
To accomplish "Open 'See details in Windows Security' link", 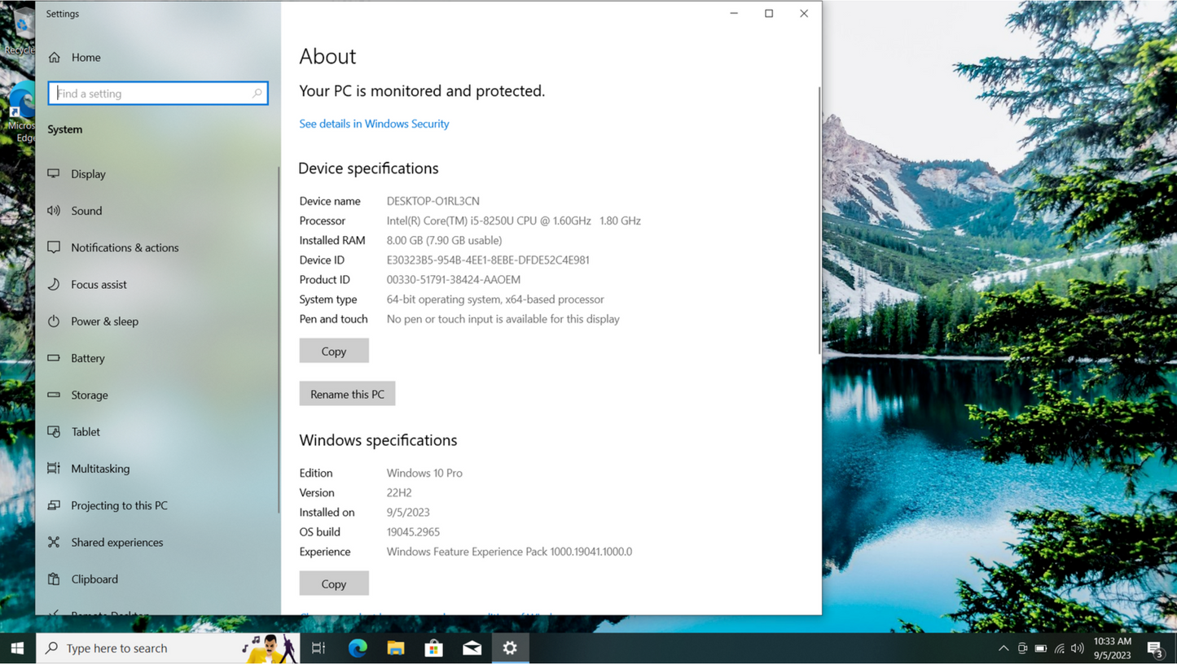I will click(x=374, y=124).
